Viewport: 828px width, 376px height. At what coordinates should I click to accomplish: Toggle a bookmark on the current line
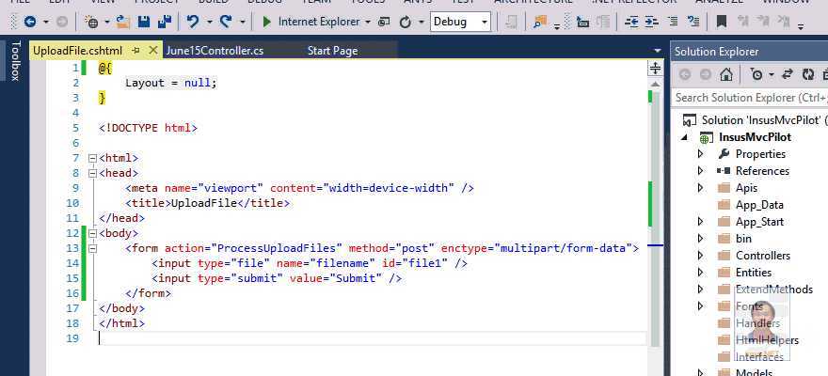pyautogui.click(x=722, y=22)
